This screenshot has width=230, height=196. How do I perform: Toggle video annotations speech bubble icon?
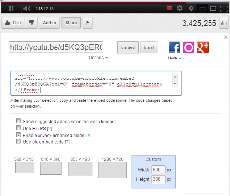(169, 8)
